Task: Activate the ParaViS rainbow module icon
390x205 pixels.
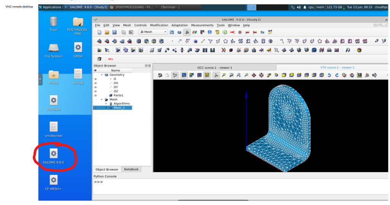Action: [x=195, y=32]
